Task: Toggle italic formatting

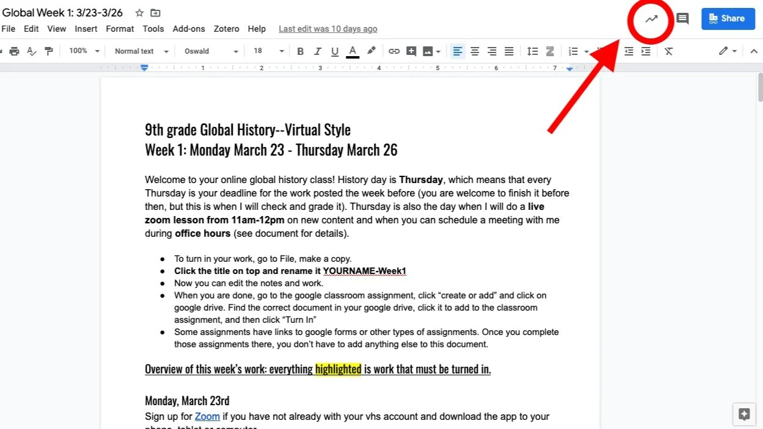Action: [x=318, y=51]
